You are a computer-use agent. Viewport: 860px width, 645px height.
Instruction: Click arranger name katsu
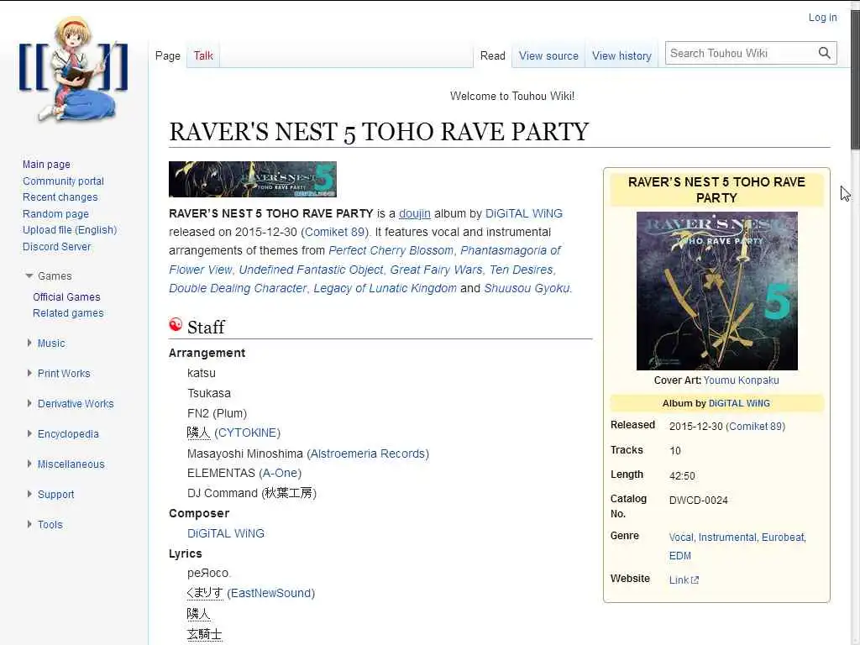click(202, 373)
